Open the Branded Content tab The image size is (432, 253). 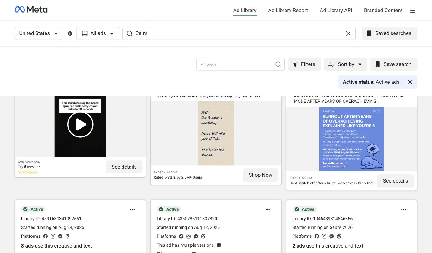coord(383,10)
